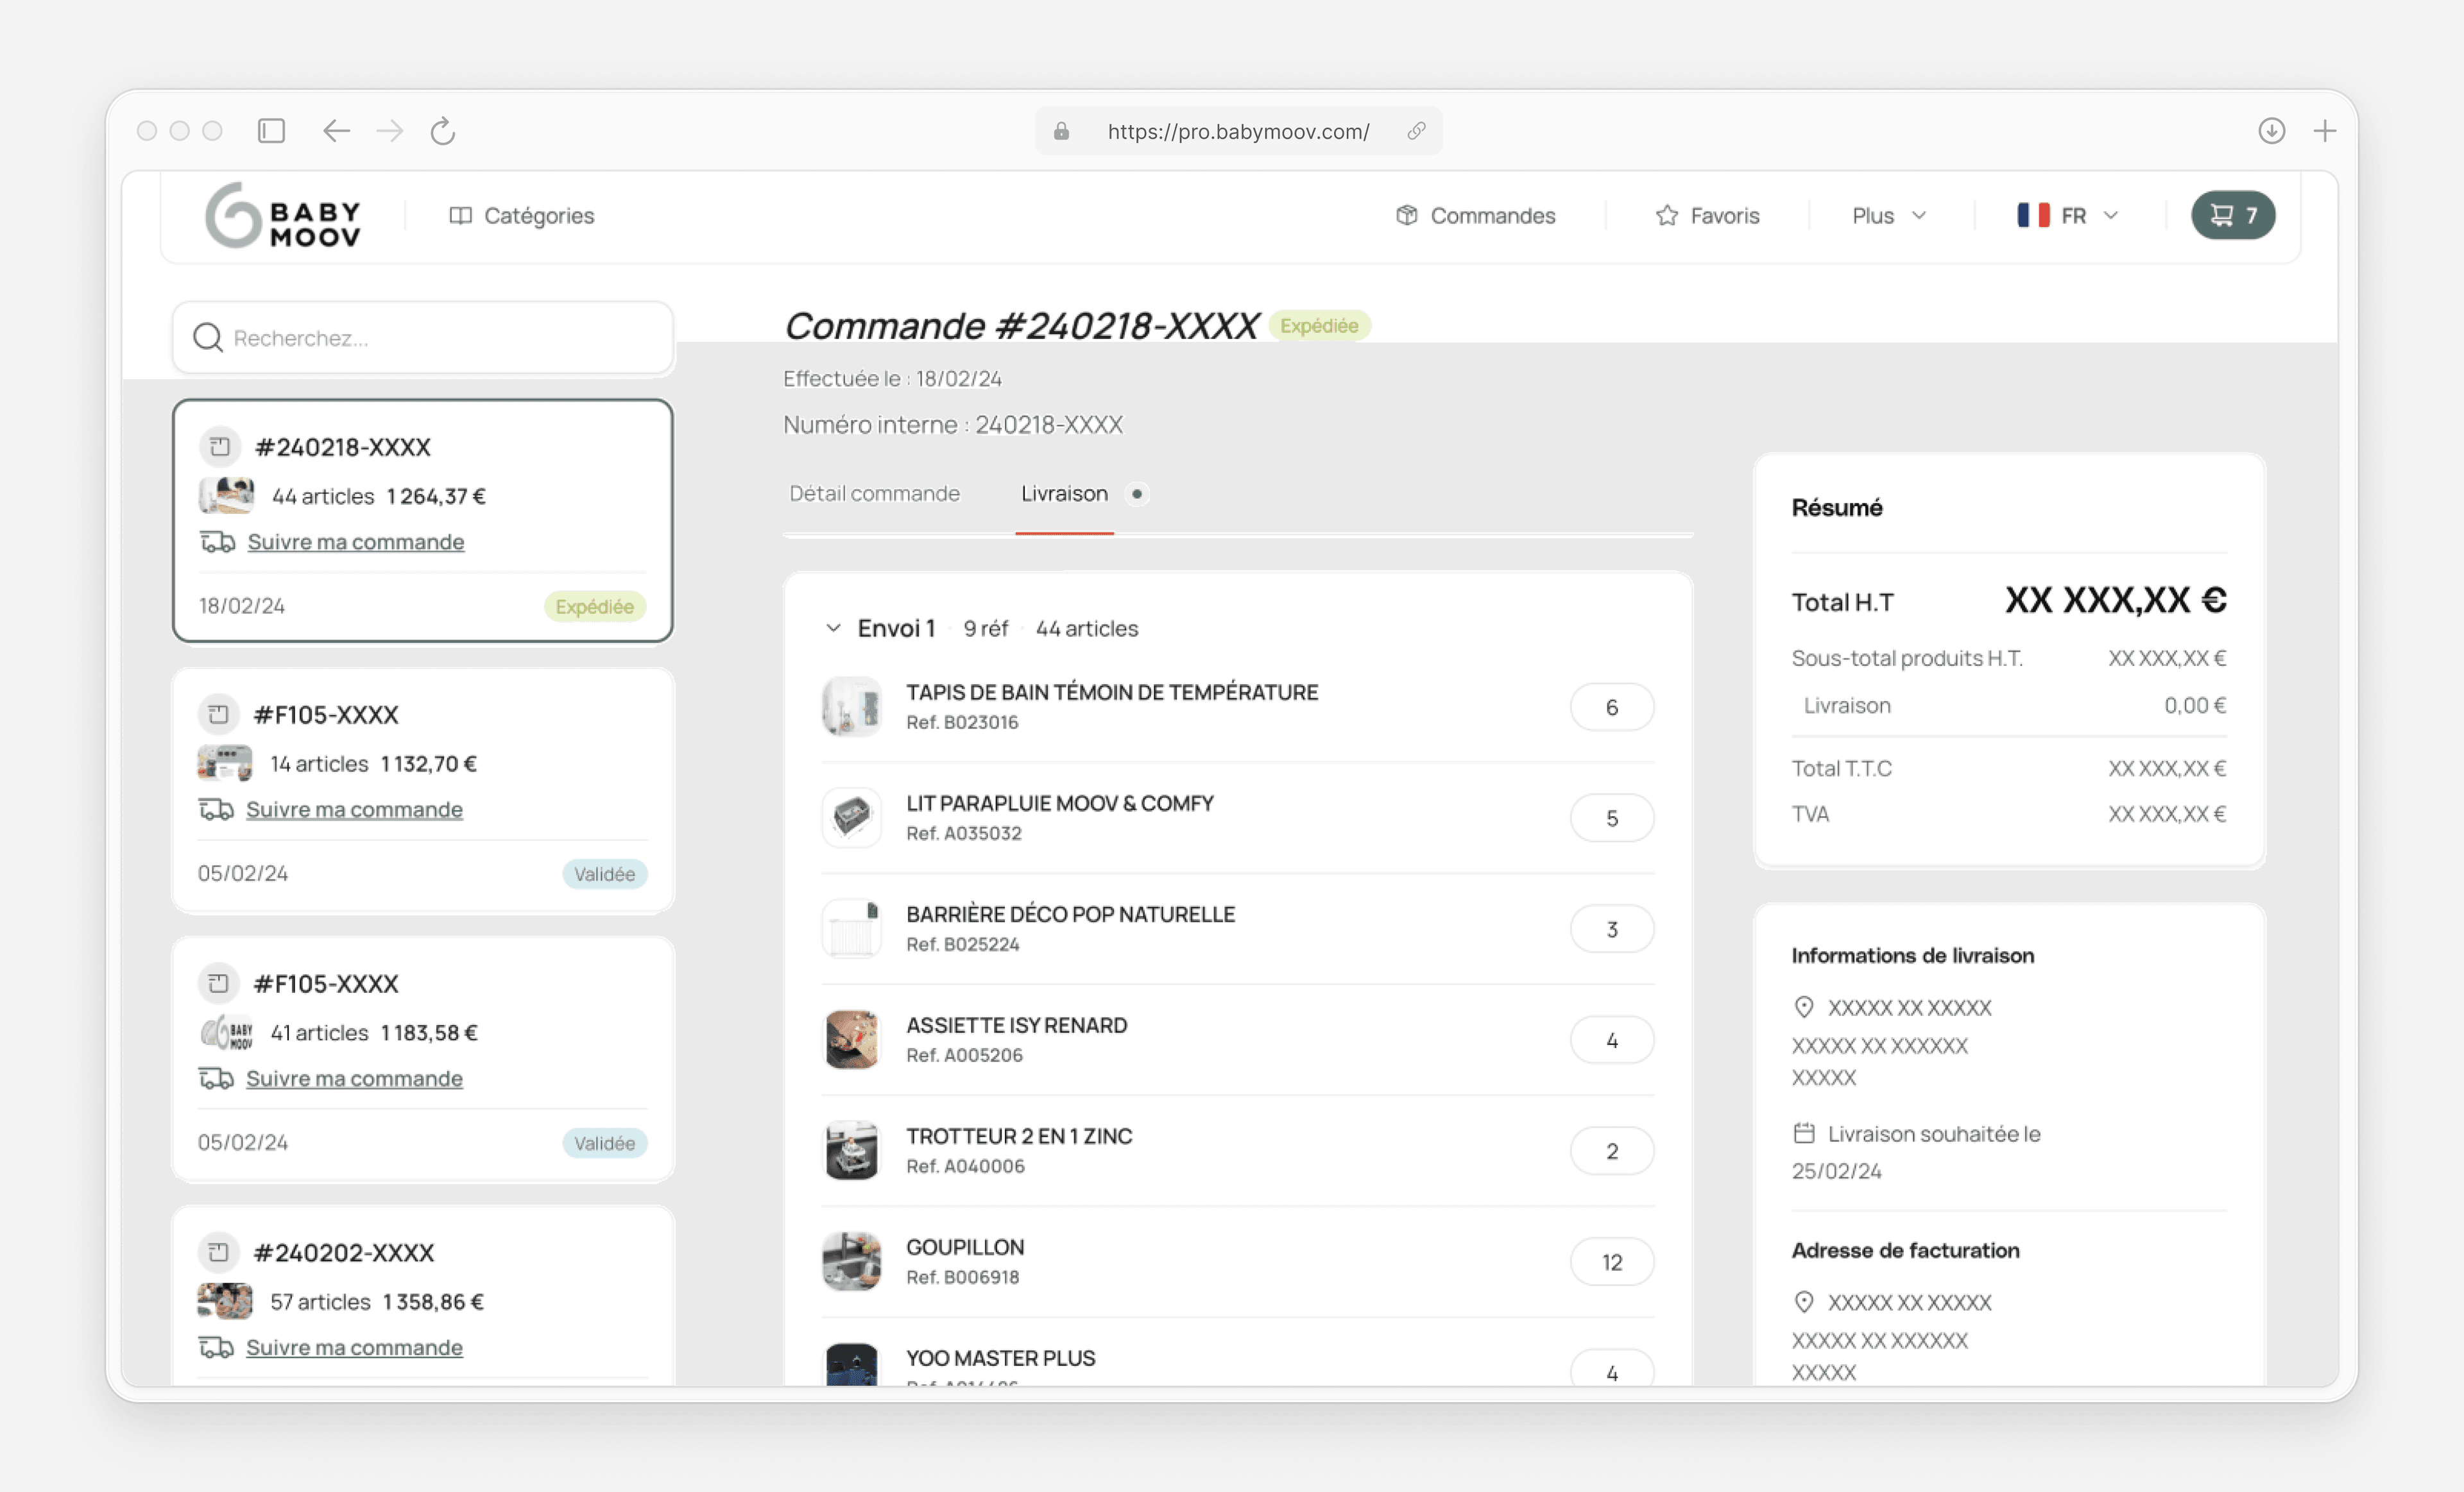Open the shopping cart with 7 items

(2232, 215)
